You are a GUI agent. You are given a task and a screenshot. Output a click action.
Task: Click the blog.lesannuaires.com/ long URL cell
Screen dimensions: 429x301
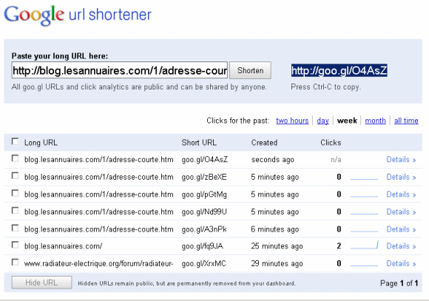pos(63,246)
